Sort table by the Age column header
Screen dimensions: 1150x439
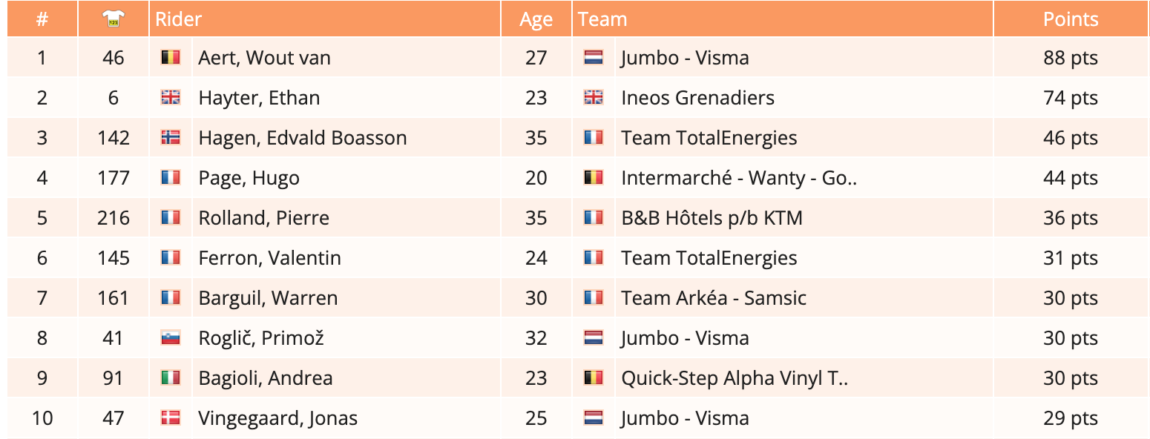click(536, 19)
